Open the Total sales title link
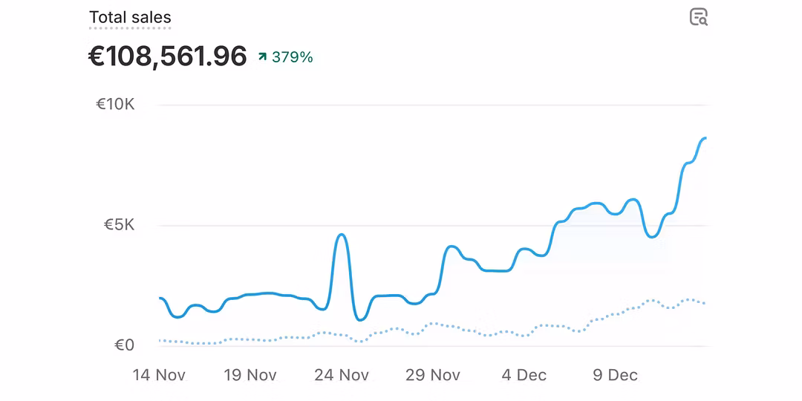 pos(130,17)
